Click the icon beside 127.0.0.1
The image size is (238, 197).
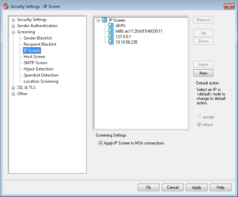pos(111,37)
